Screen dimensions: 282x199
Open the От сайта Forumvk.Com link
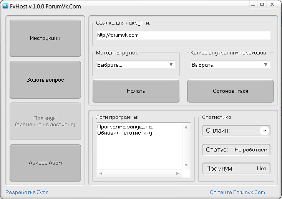[x=237, y=192]
